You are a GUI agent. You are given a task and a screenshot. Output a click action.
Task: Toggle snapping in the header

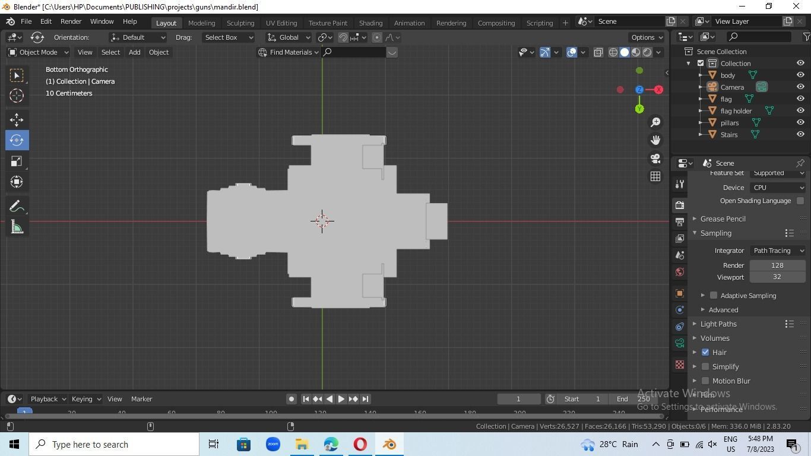[x=343, y=37]
